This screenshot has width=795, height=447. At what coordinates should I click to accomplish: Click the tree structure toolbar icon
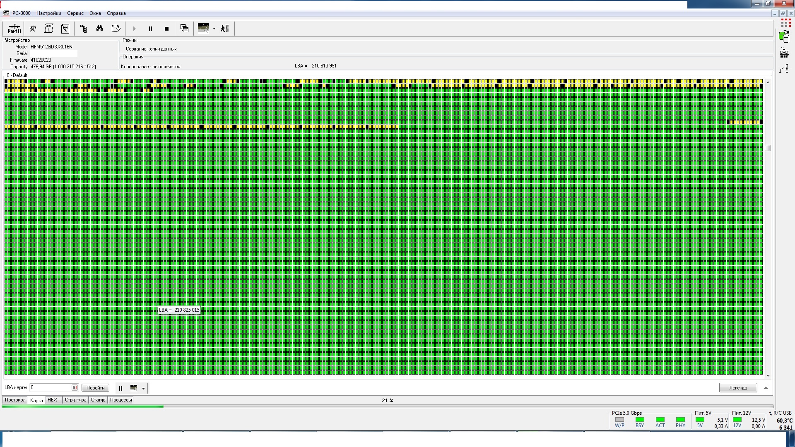pos(83,29)
